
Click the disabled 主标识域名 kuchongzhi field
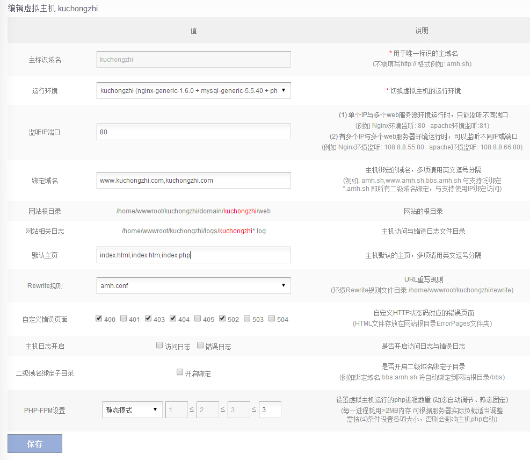(193, 60)
